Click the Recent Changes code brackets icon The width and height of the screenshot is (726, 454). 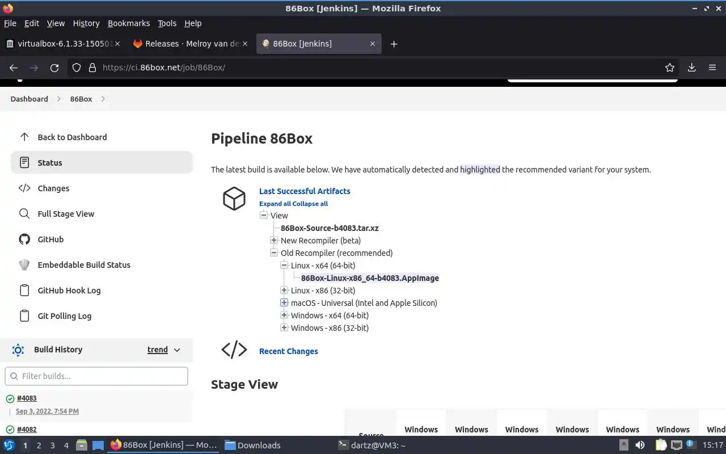(234, 350)
